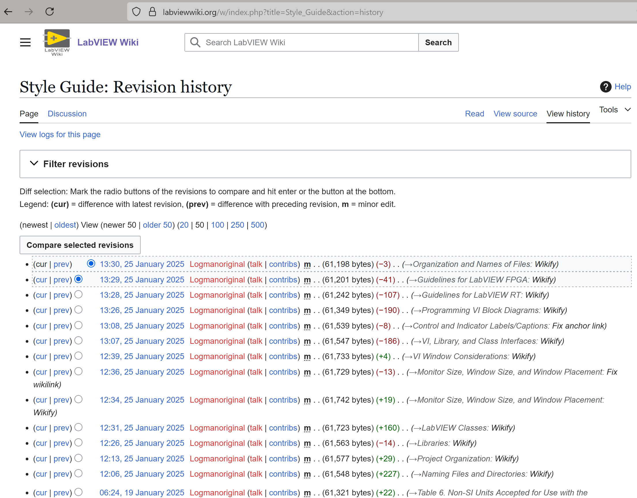Image resolution: width=637 pixels, height=498 pixels.
Task: Click cur diff for the 13:28 revision
Action: 42,295
